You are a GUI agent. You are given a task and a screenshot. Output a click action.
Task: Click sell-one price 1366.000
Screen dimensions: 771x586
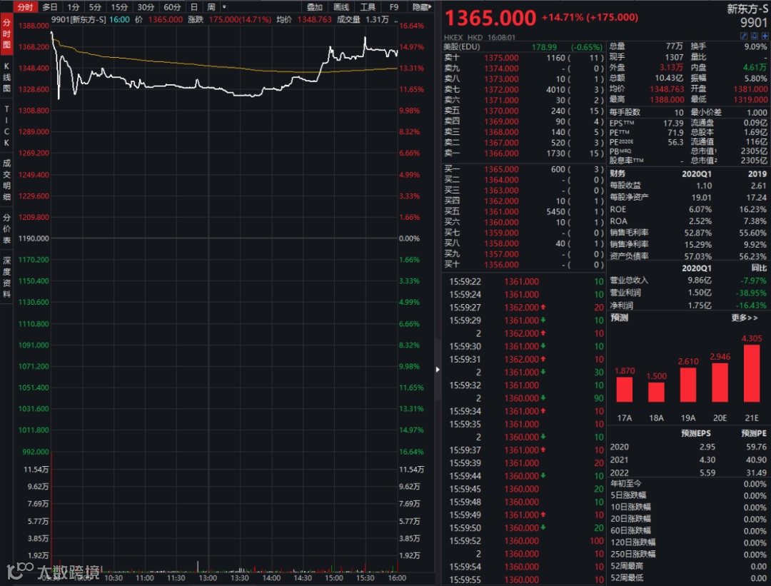click(x=501, y=153)
